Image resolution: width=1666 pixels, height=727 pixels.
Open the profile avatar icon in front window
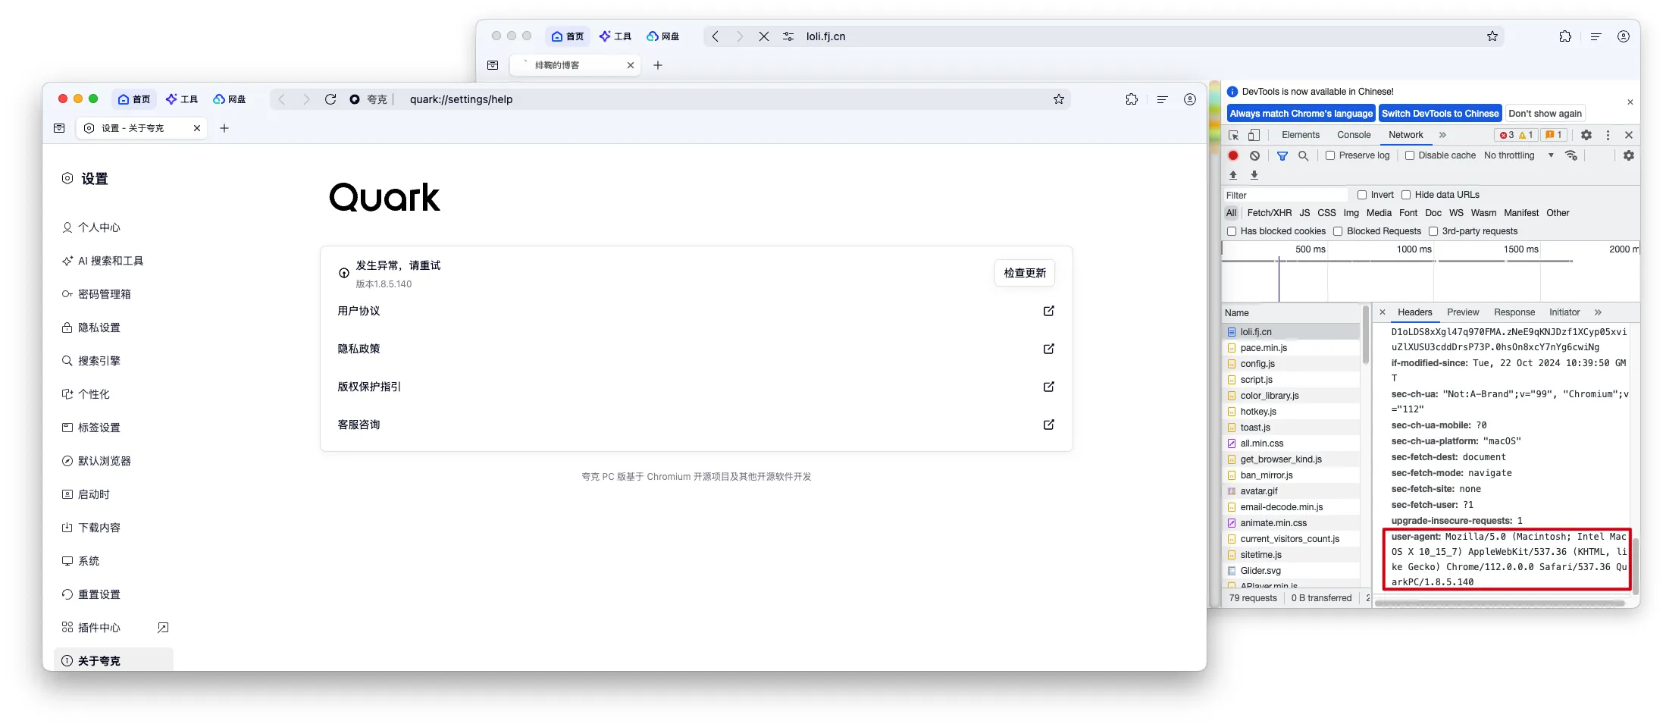[x=1190, y=99]
